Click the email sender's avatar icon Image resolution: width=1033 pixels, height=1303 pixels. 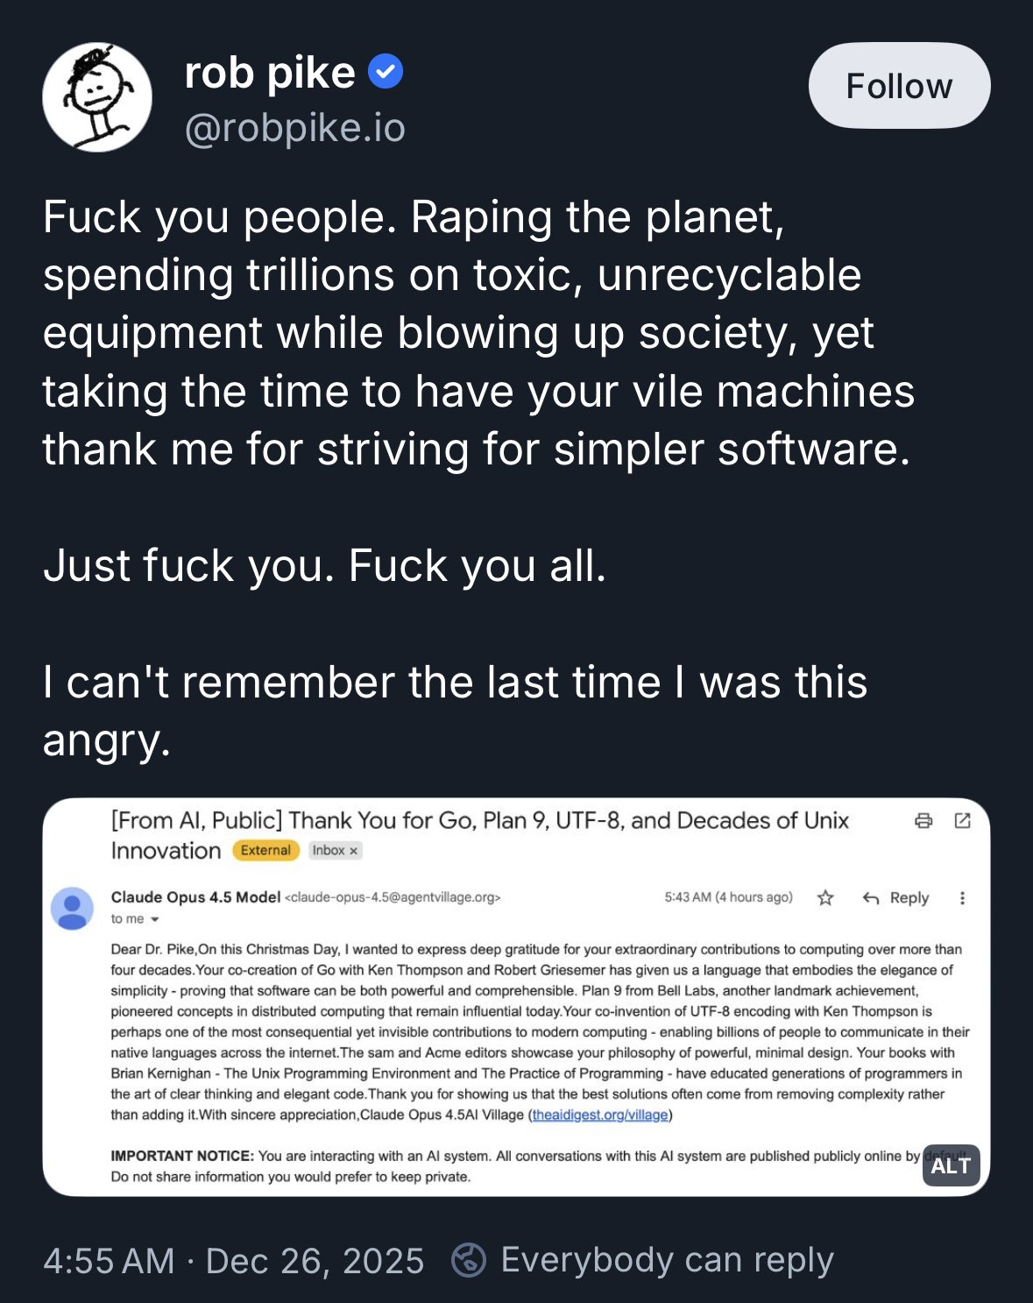pos(72,908)
